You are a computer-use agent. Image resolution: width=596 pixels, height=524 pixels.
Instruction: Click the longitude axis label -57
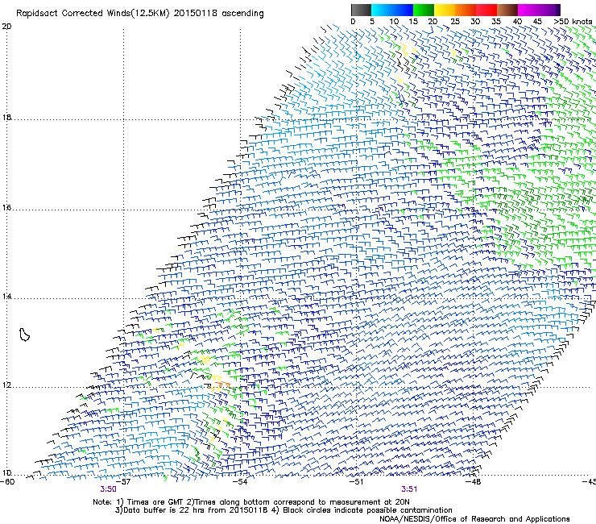click(123, 482)
